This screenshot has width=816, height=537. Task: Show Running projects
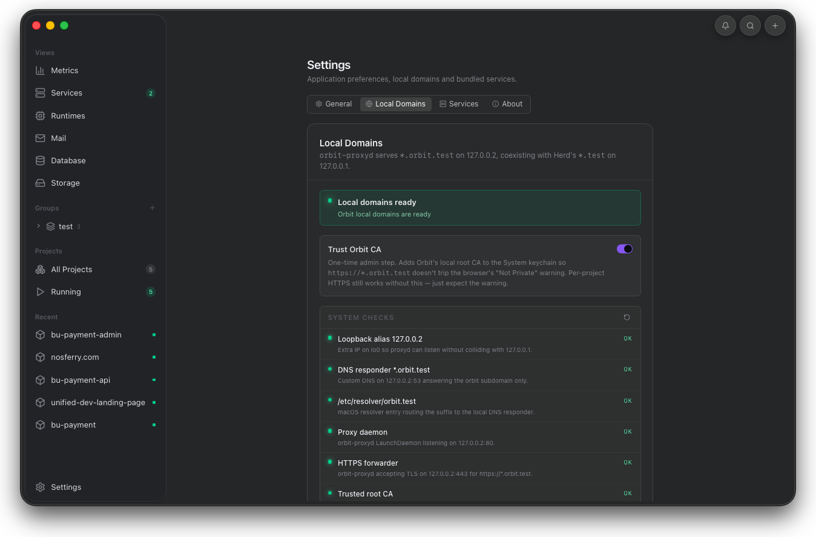coord(95,291)
